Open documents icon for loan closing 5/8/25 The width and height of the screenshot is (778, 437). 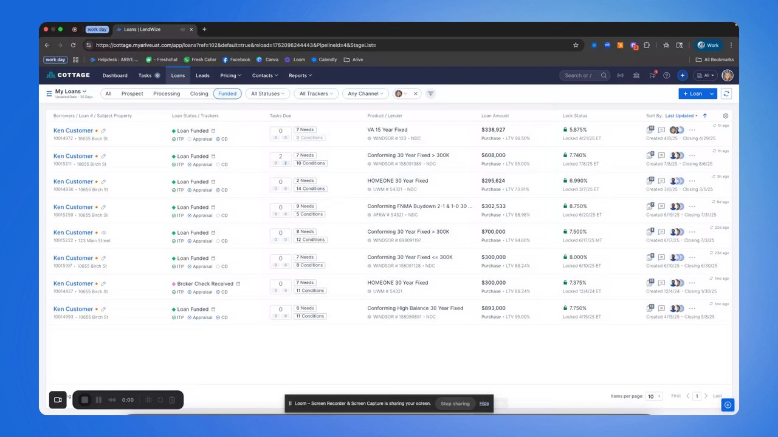[650, 308]
